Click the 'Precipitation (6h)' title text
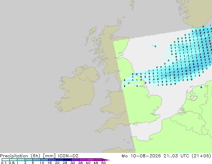Viewport: 212px width, 164px height. pos(20,156)
